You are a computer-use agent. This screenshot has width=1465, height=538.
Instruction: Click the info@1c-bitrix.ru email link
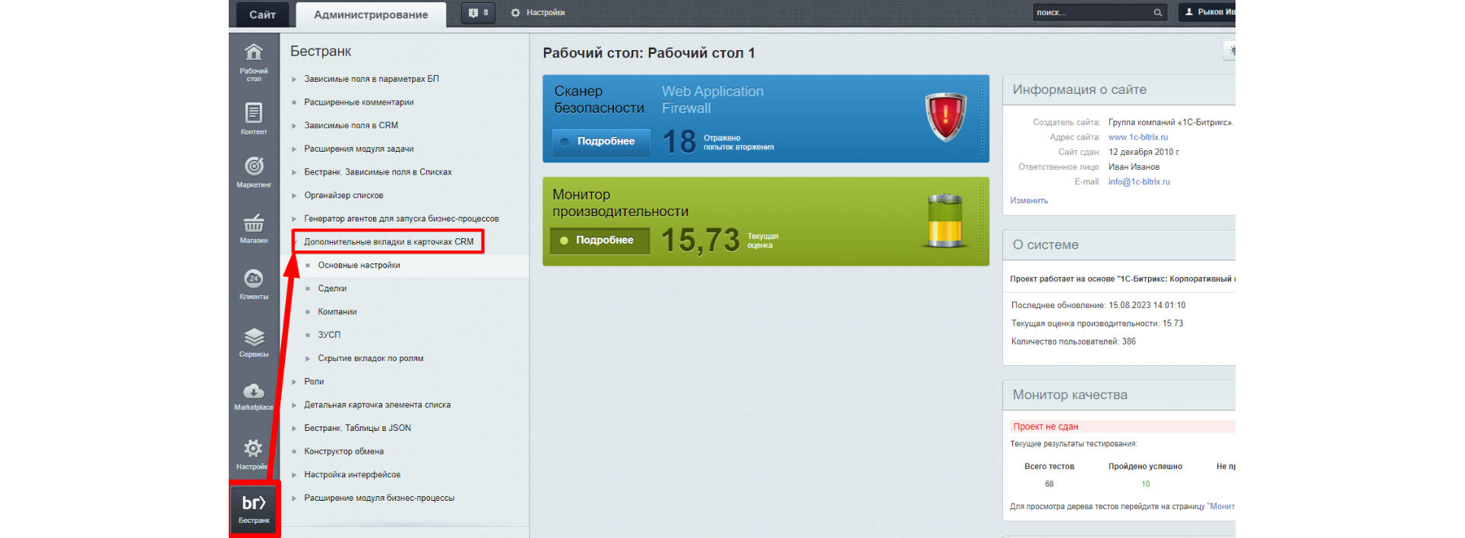click(x=1139, y=182)
